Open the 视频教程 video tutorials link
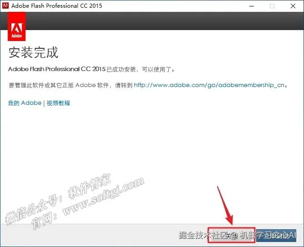This screenshot has width=304, height=247. (x=58, y=103)
